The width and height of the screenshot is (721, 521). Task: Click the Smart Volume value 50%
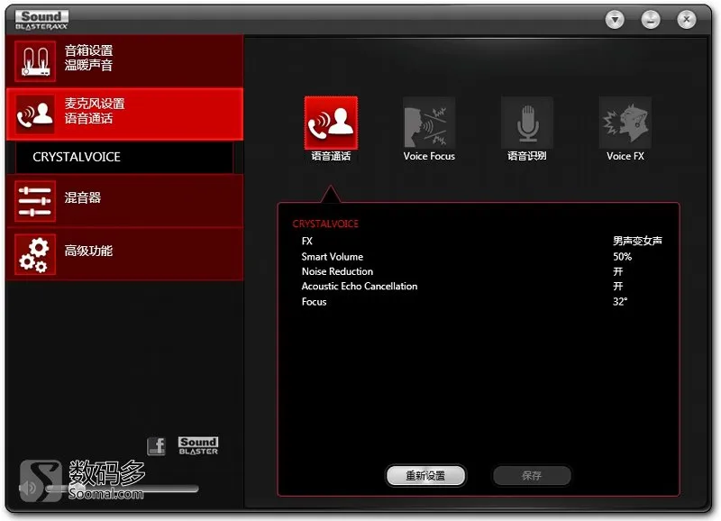click(x=622, y=257)
